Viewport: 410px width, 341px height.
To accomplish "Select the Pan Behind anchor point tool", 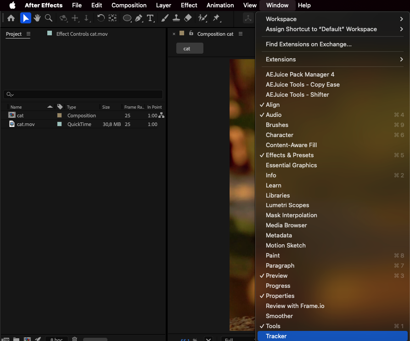I will 112,18.
